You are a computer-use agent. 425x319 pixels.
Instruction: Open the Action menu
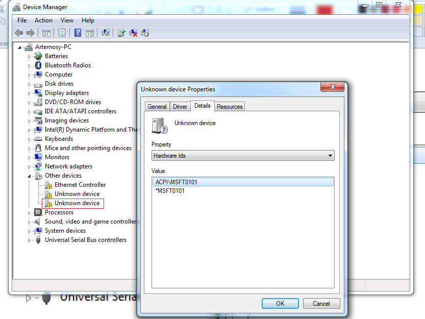click(43, 20)
